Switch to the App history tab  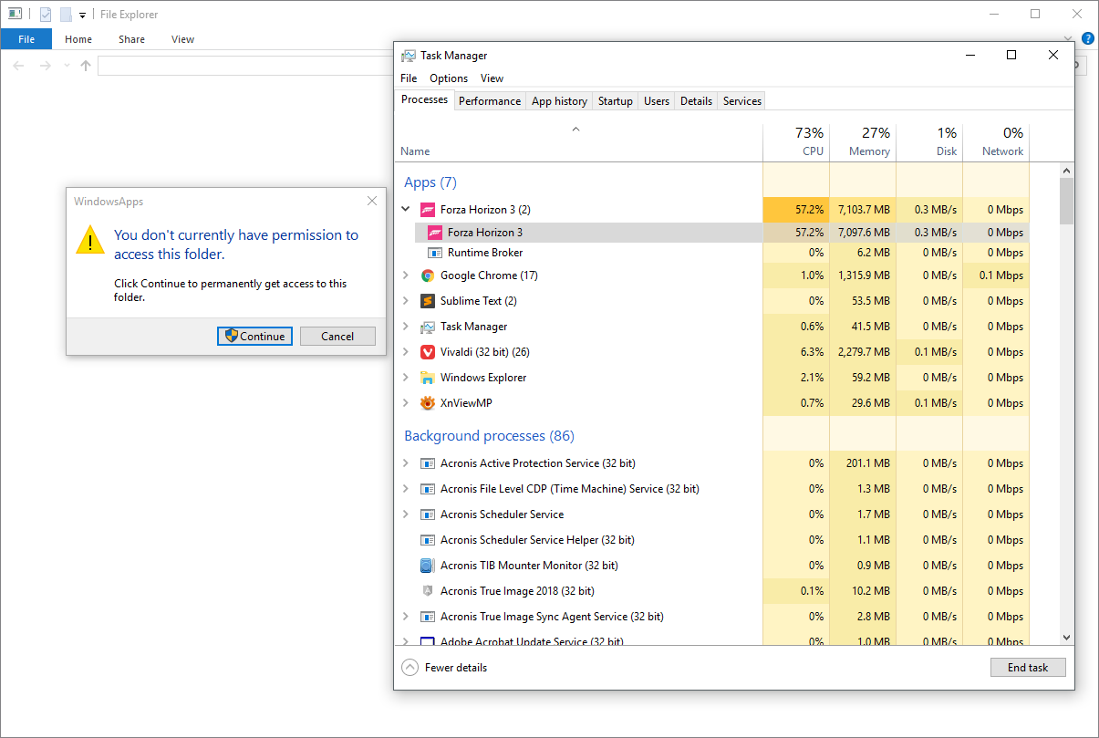(x=559, y=101)
